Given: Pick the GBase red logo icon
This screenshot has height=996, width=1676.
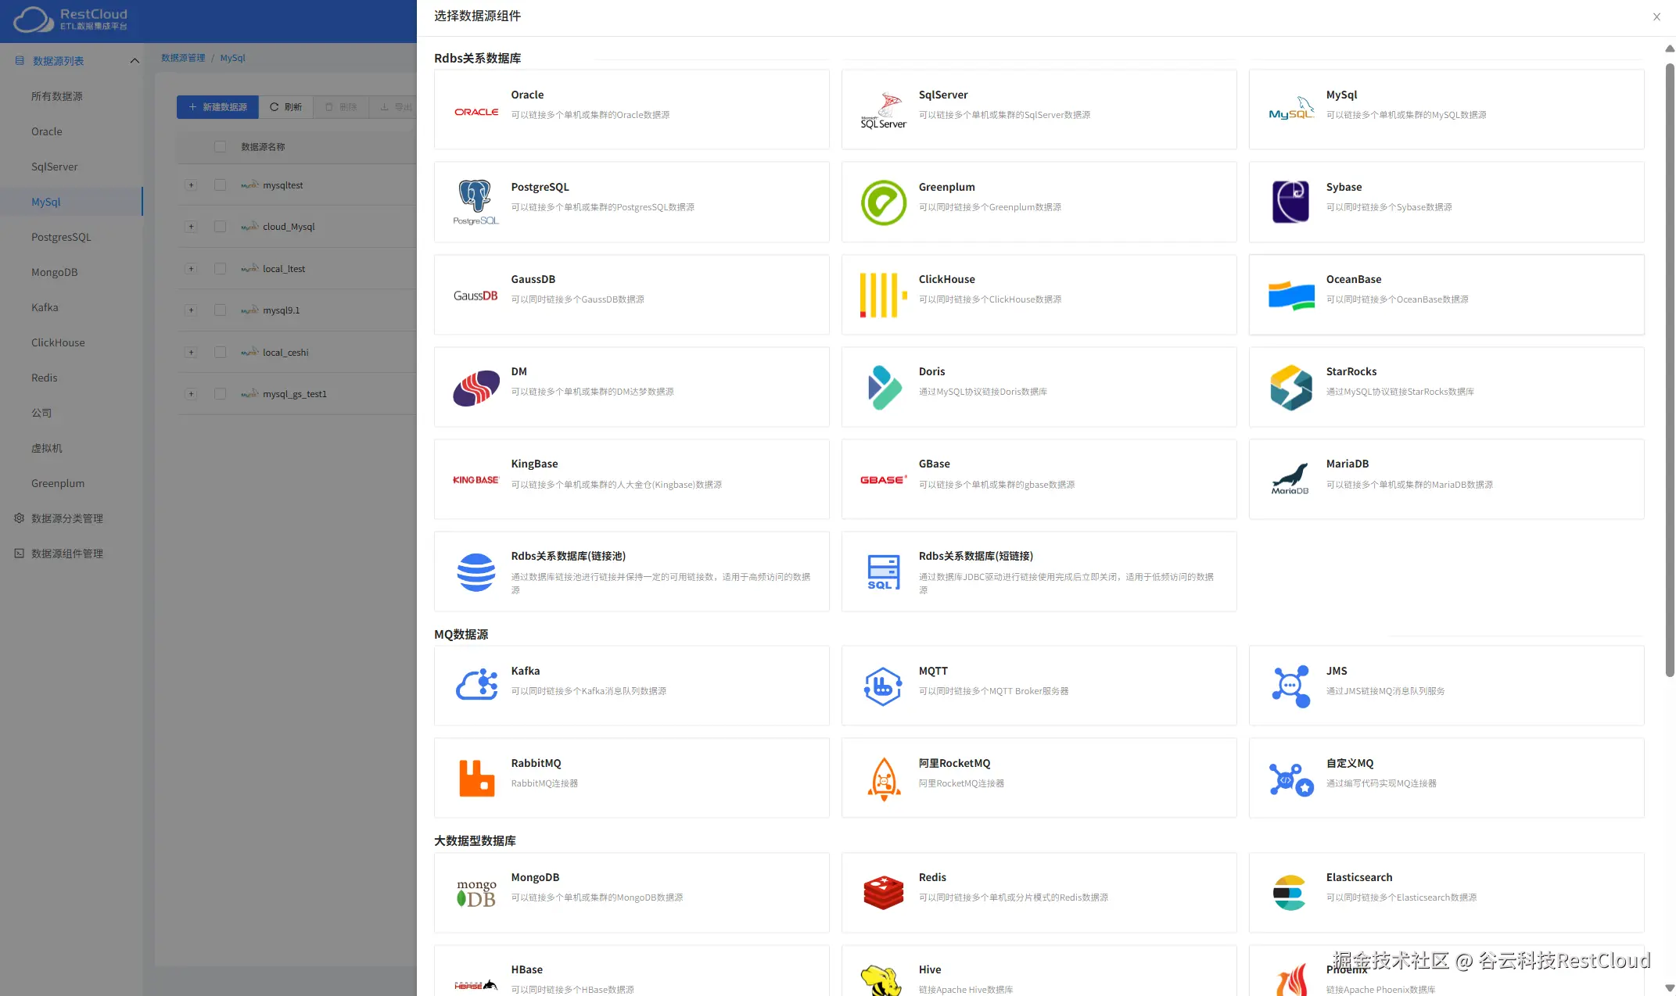Looking at the screenshot, I should pyautogui.click(x=884, y=479).
